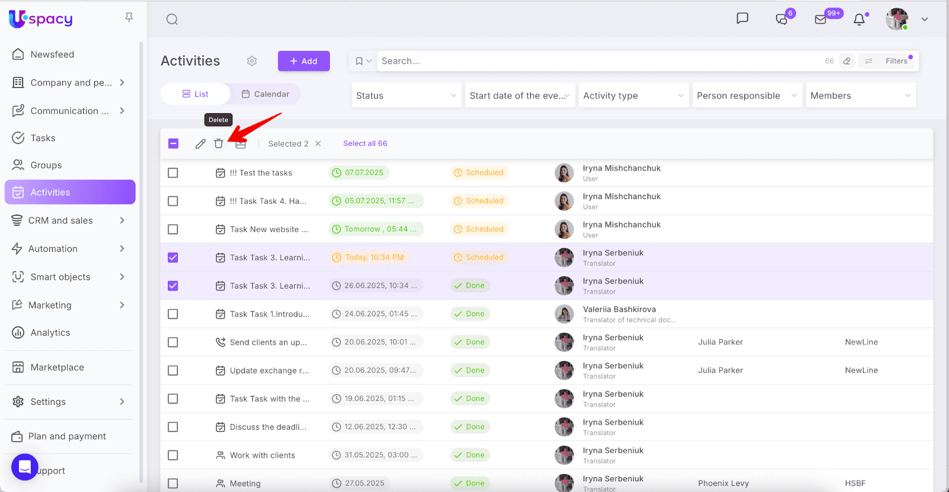This screenshot has height=492, width=949.
Task: Click in the Search input field
Action: click(593, 61)
